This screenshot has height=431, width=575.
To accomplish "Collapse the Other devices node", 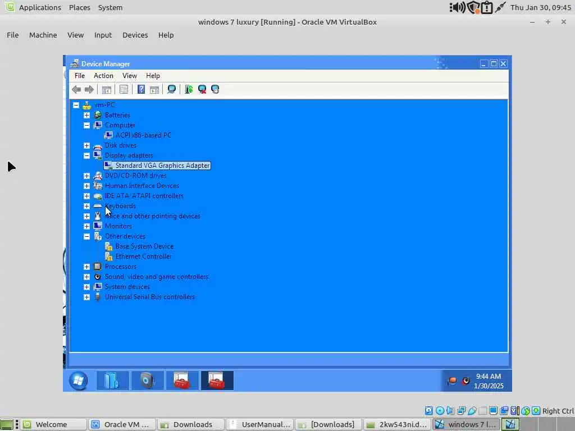I will point(86,236).
